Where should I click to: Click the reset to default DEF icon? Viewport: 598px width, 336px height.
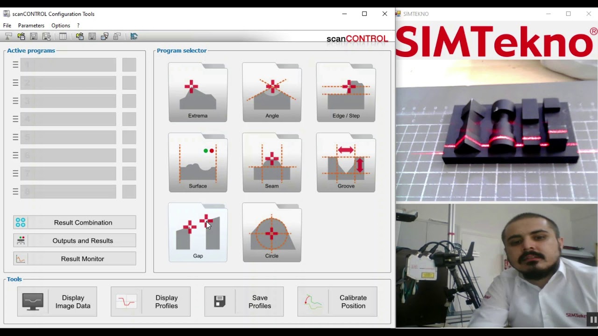(134, 36)
